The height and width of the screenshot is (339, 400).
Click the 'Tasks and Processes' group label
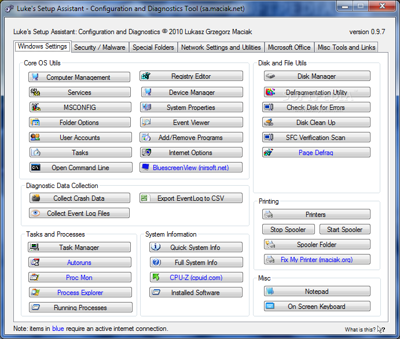point(56,234)
